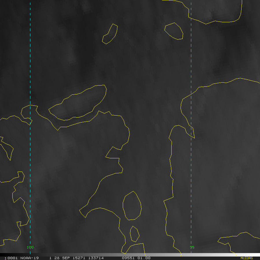Click the green 100 longitude label
This screenshot has height=260, width=260.
pos(30,247)
